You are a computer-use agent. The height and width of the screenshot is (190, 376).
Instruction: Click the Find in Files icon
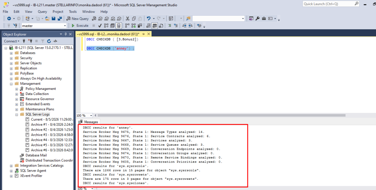[x=188, y=18]
